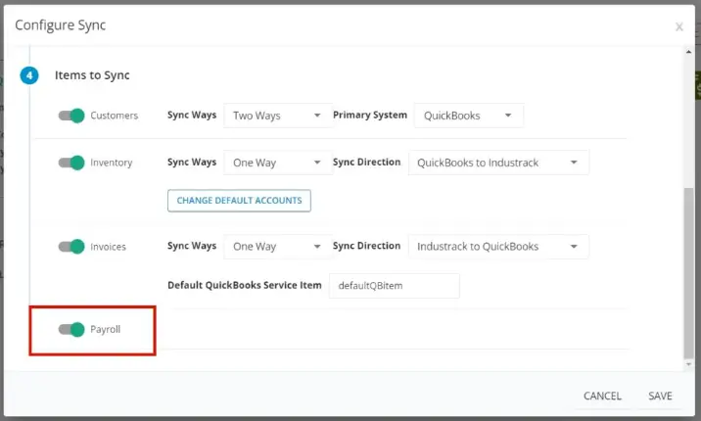This screenshot has height=421, width=701.
Task: Click the Payroll label text
Action: (x=105, y=329)
